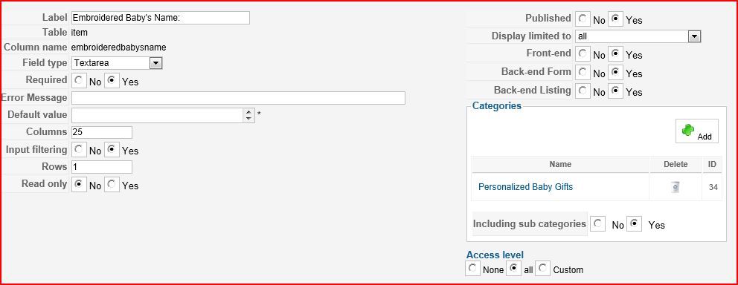Click the Columns field showing 25

pos(102,132)
